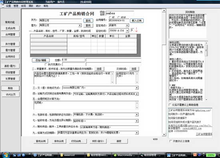Select the first radio button above contract number
Viewport: 220px width, 158px height.
pyautogui.click(x=110, y=17)
